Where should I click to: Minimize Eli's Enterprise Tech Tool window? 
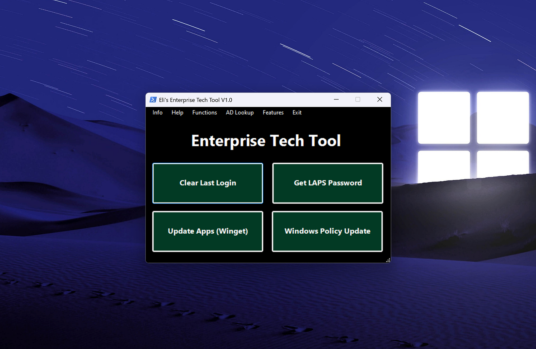tap(336, 99)
